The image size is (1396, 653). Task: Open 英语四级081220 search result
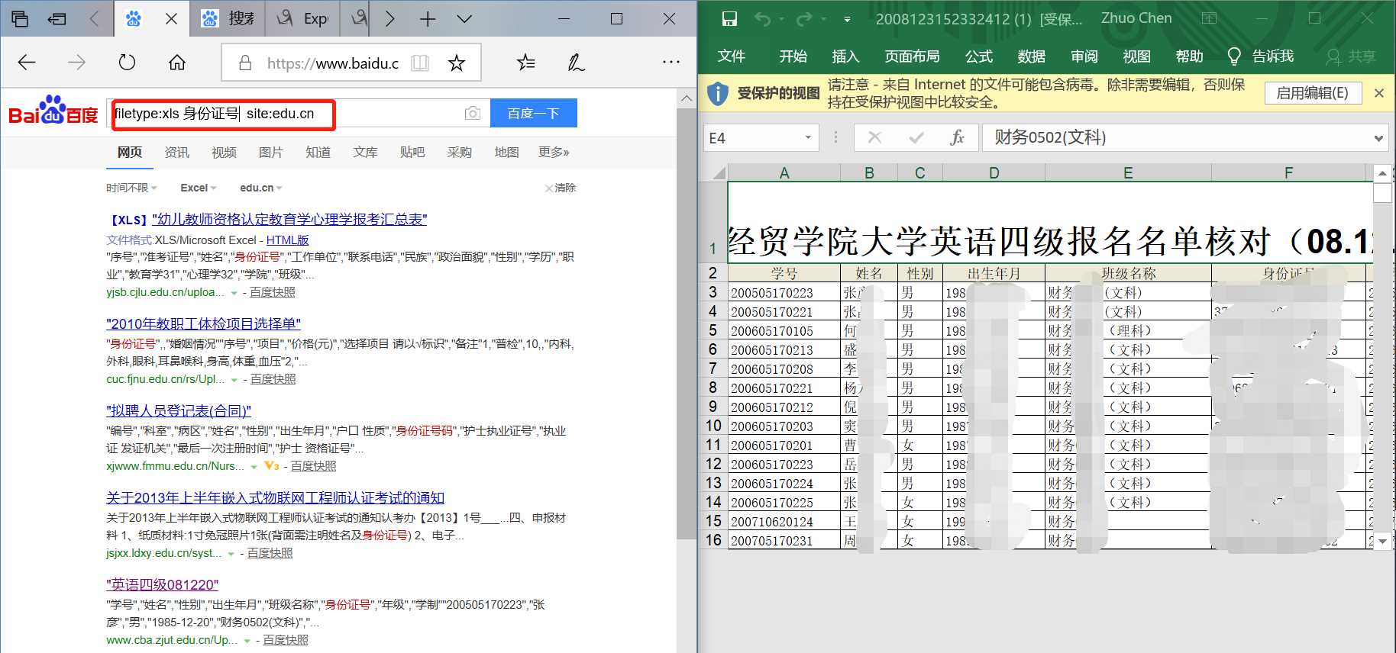[x=162, y=585]
